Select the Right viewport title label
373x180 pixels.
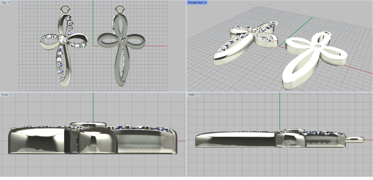[x=192, y=94]
